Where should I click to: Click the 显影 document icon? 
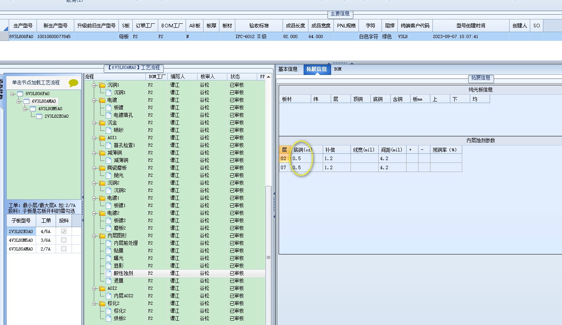(x=109, y=266)
